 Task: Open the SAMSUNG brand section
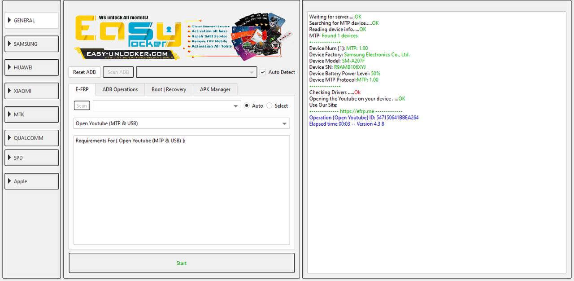click(x=32, y=44)
